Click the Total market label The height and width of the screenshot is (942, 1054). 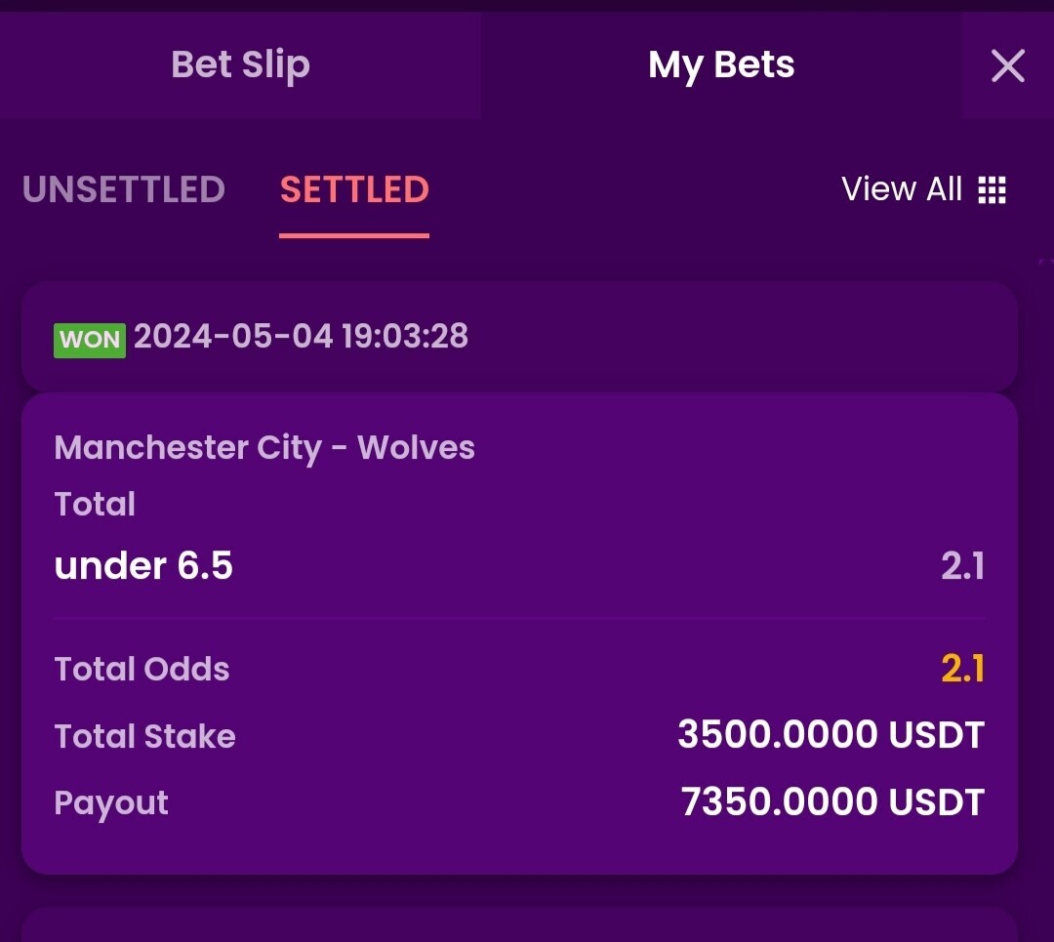coord(95,505)
